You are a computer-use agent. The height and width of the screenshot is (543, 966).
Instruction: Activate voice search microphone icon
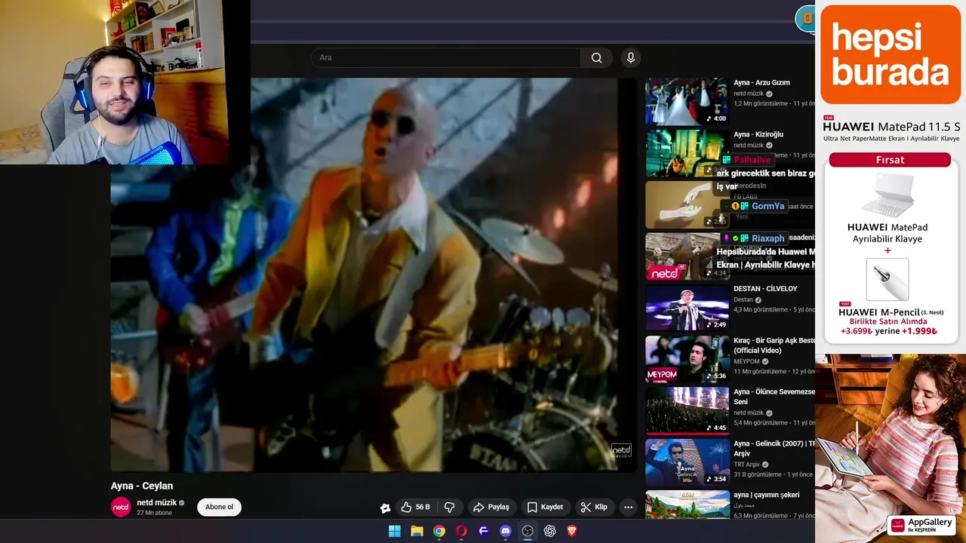pos(631,57)
